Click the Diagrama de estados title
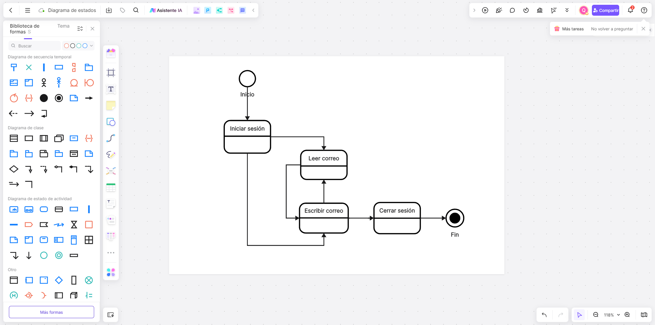 (72, 10)
